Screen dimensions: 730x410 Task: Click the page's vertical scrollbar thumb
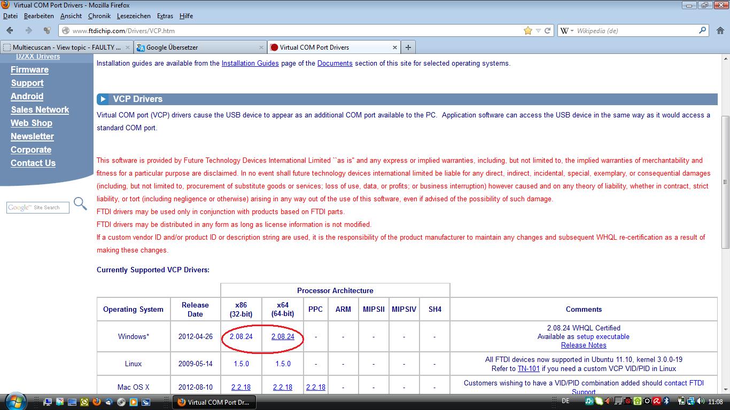725,182
